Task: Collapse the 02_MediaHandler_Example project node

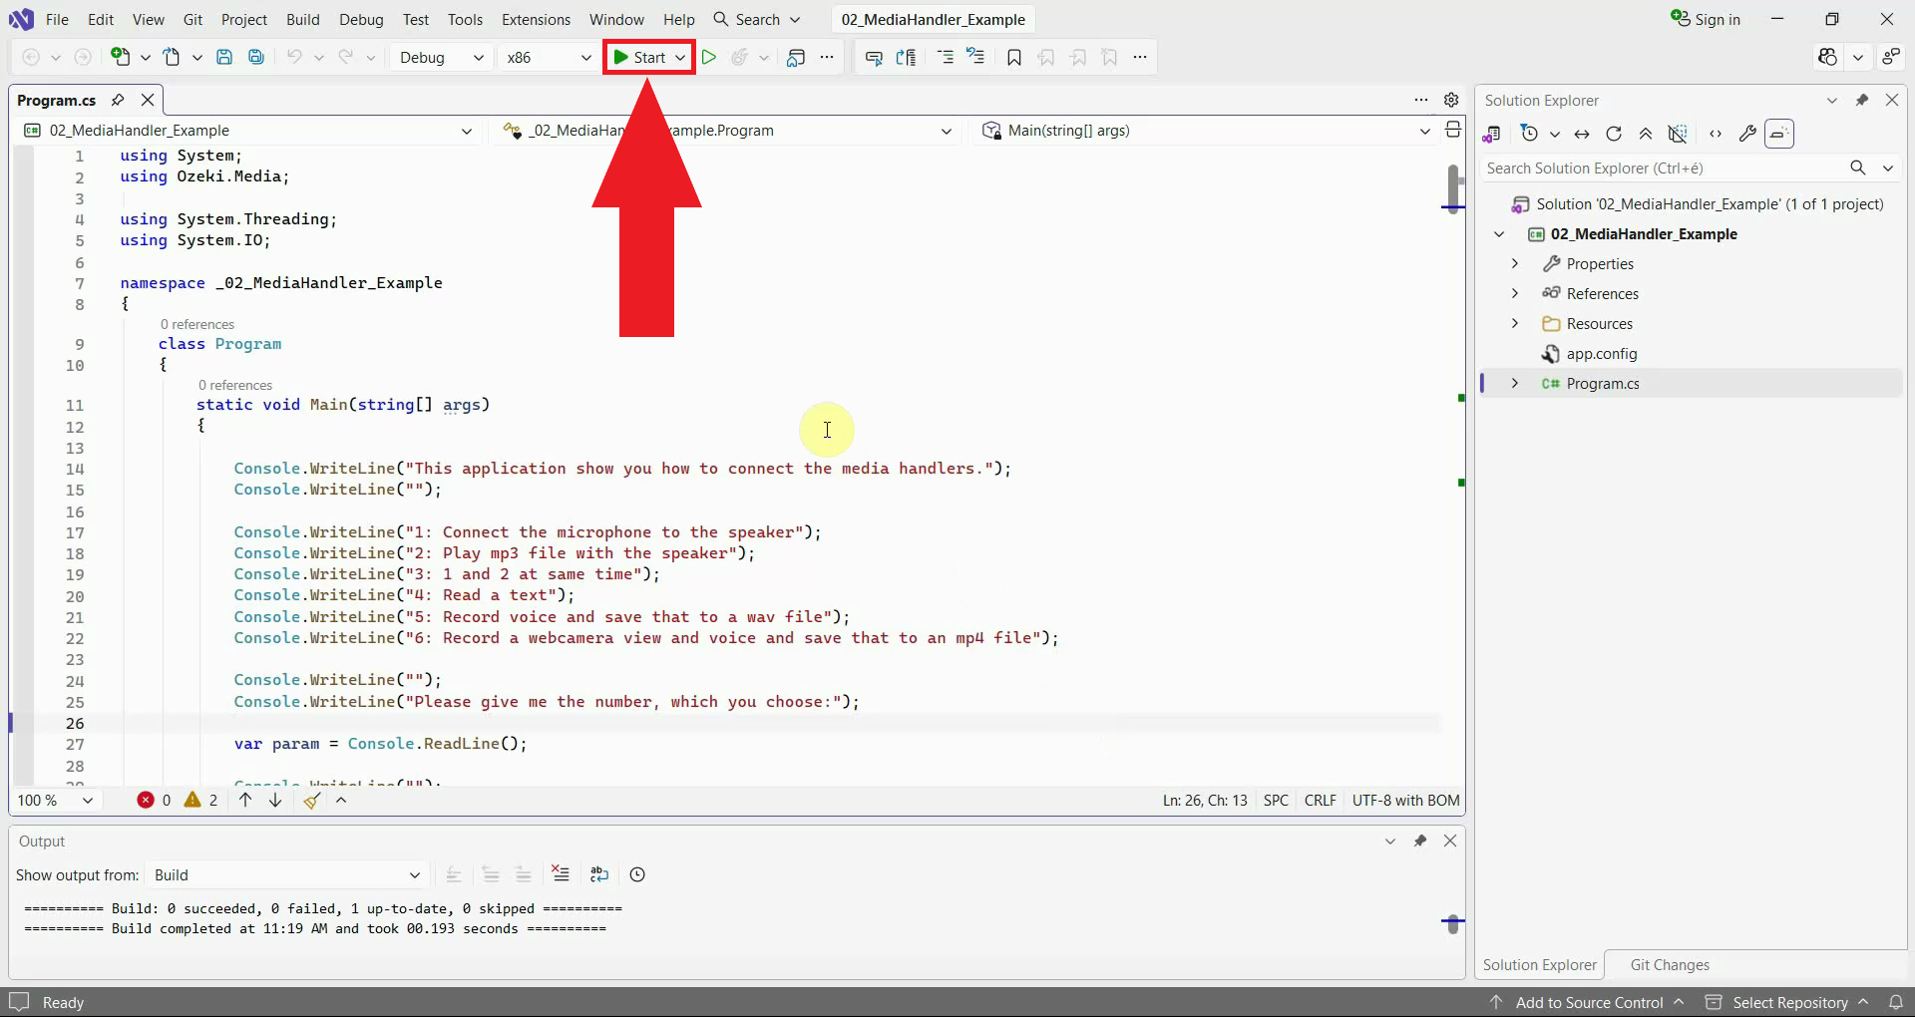Action: [1499, 233]
